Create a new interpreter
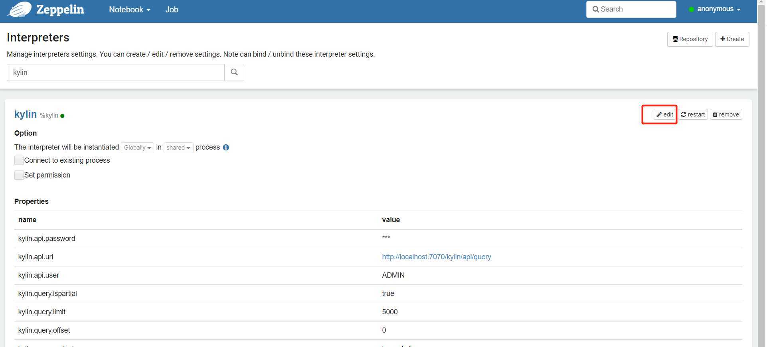 732,39
